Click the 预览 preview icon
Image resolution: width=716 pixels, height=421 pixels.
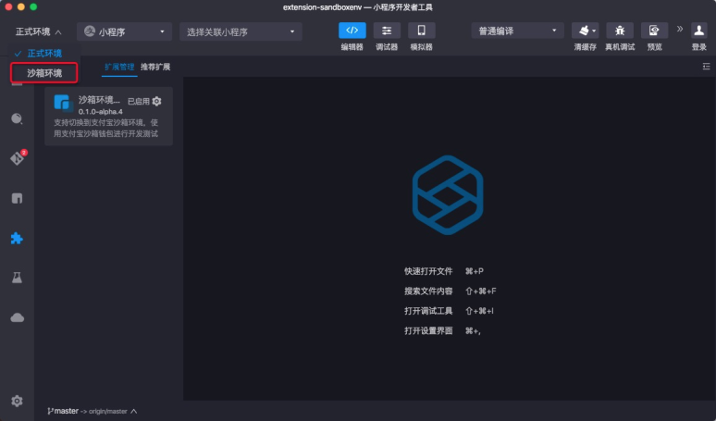[654, 31]
